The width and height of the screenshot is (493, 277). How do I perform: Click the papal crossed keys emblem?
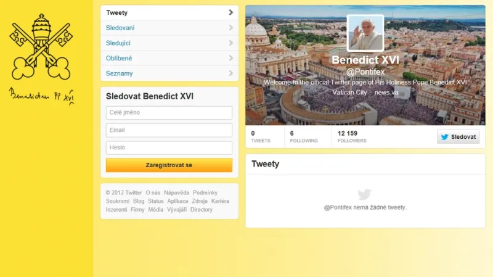(41, 47)
